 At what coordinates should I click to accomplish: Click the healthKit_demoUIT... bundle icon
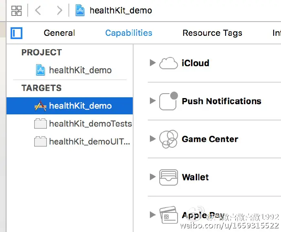pyautogui.click(x=40, y=142)
